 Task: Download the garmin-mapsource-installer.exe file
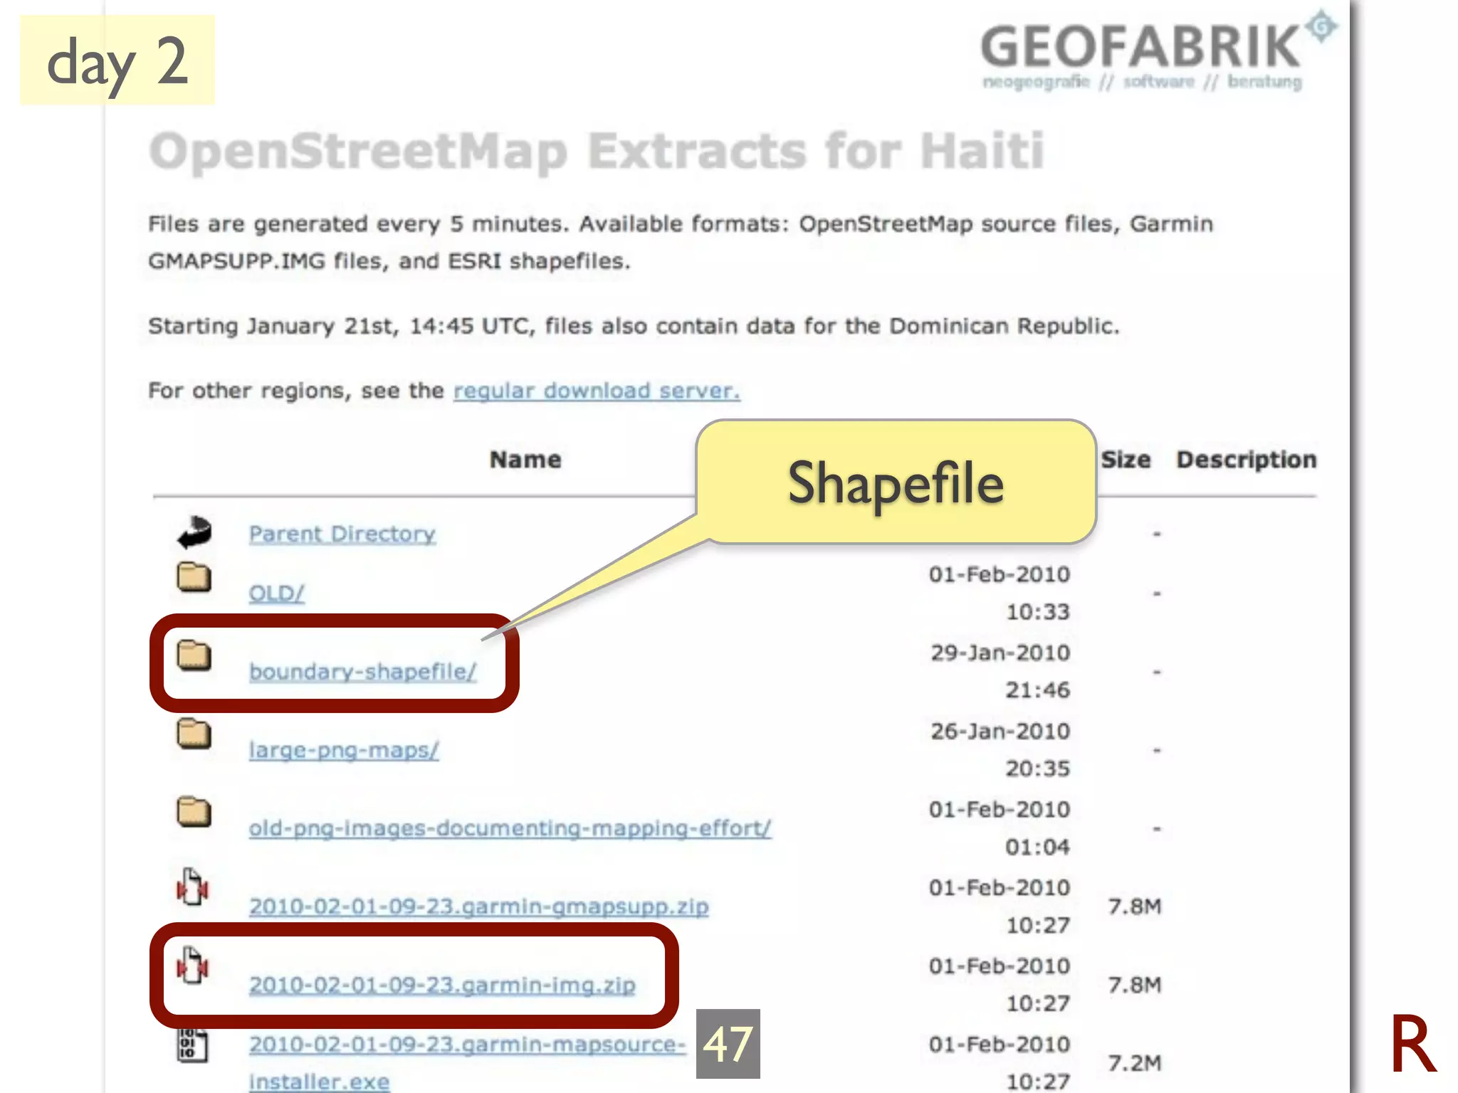pyautogui.click(x=466, y=1062)
